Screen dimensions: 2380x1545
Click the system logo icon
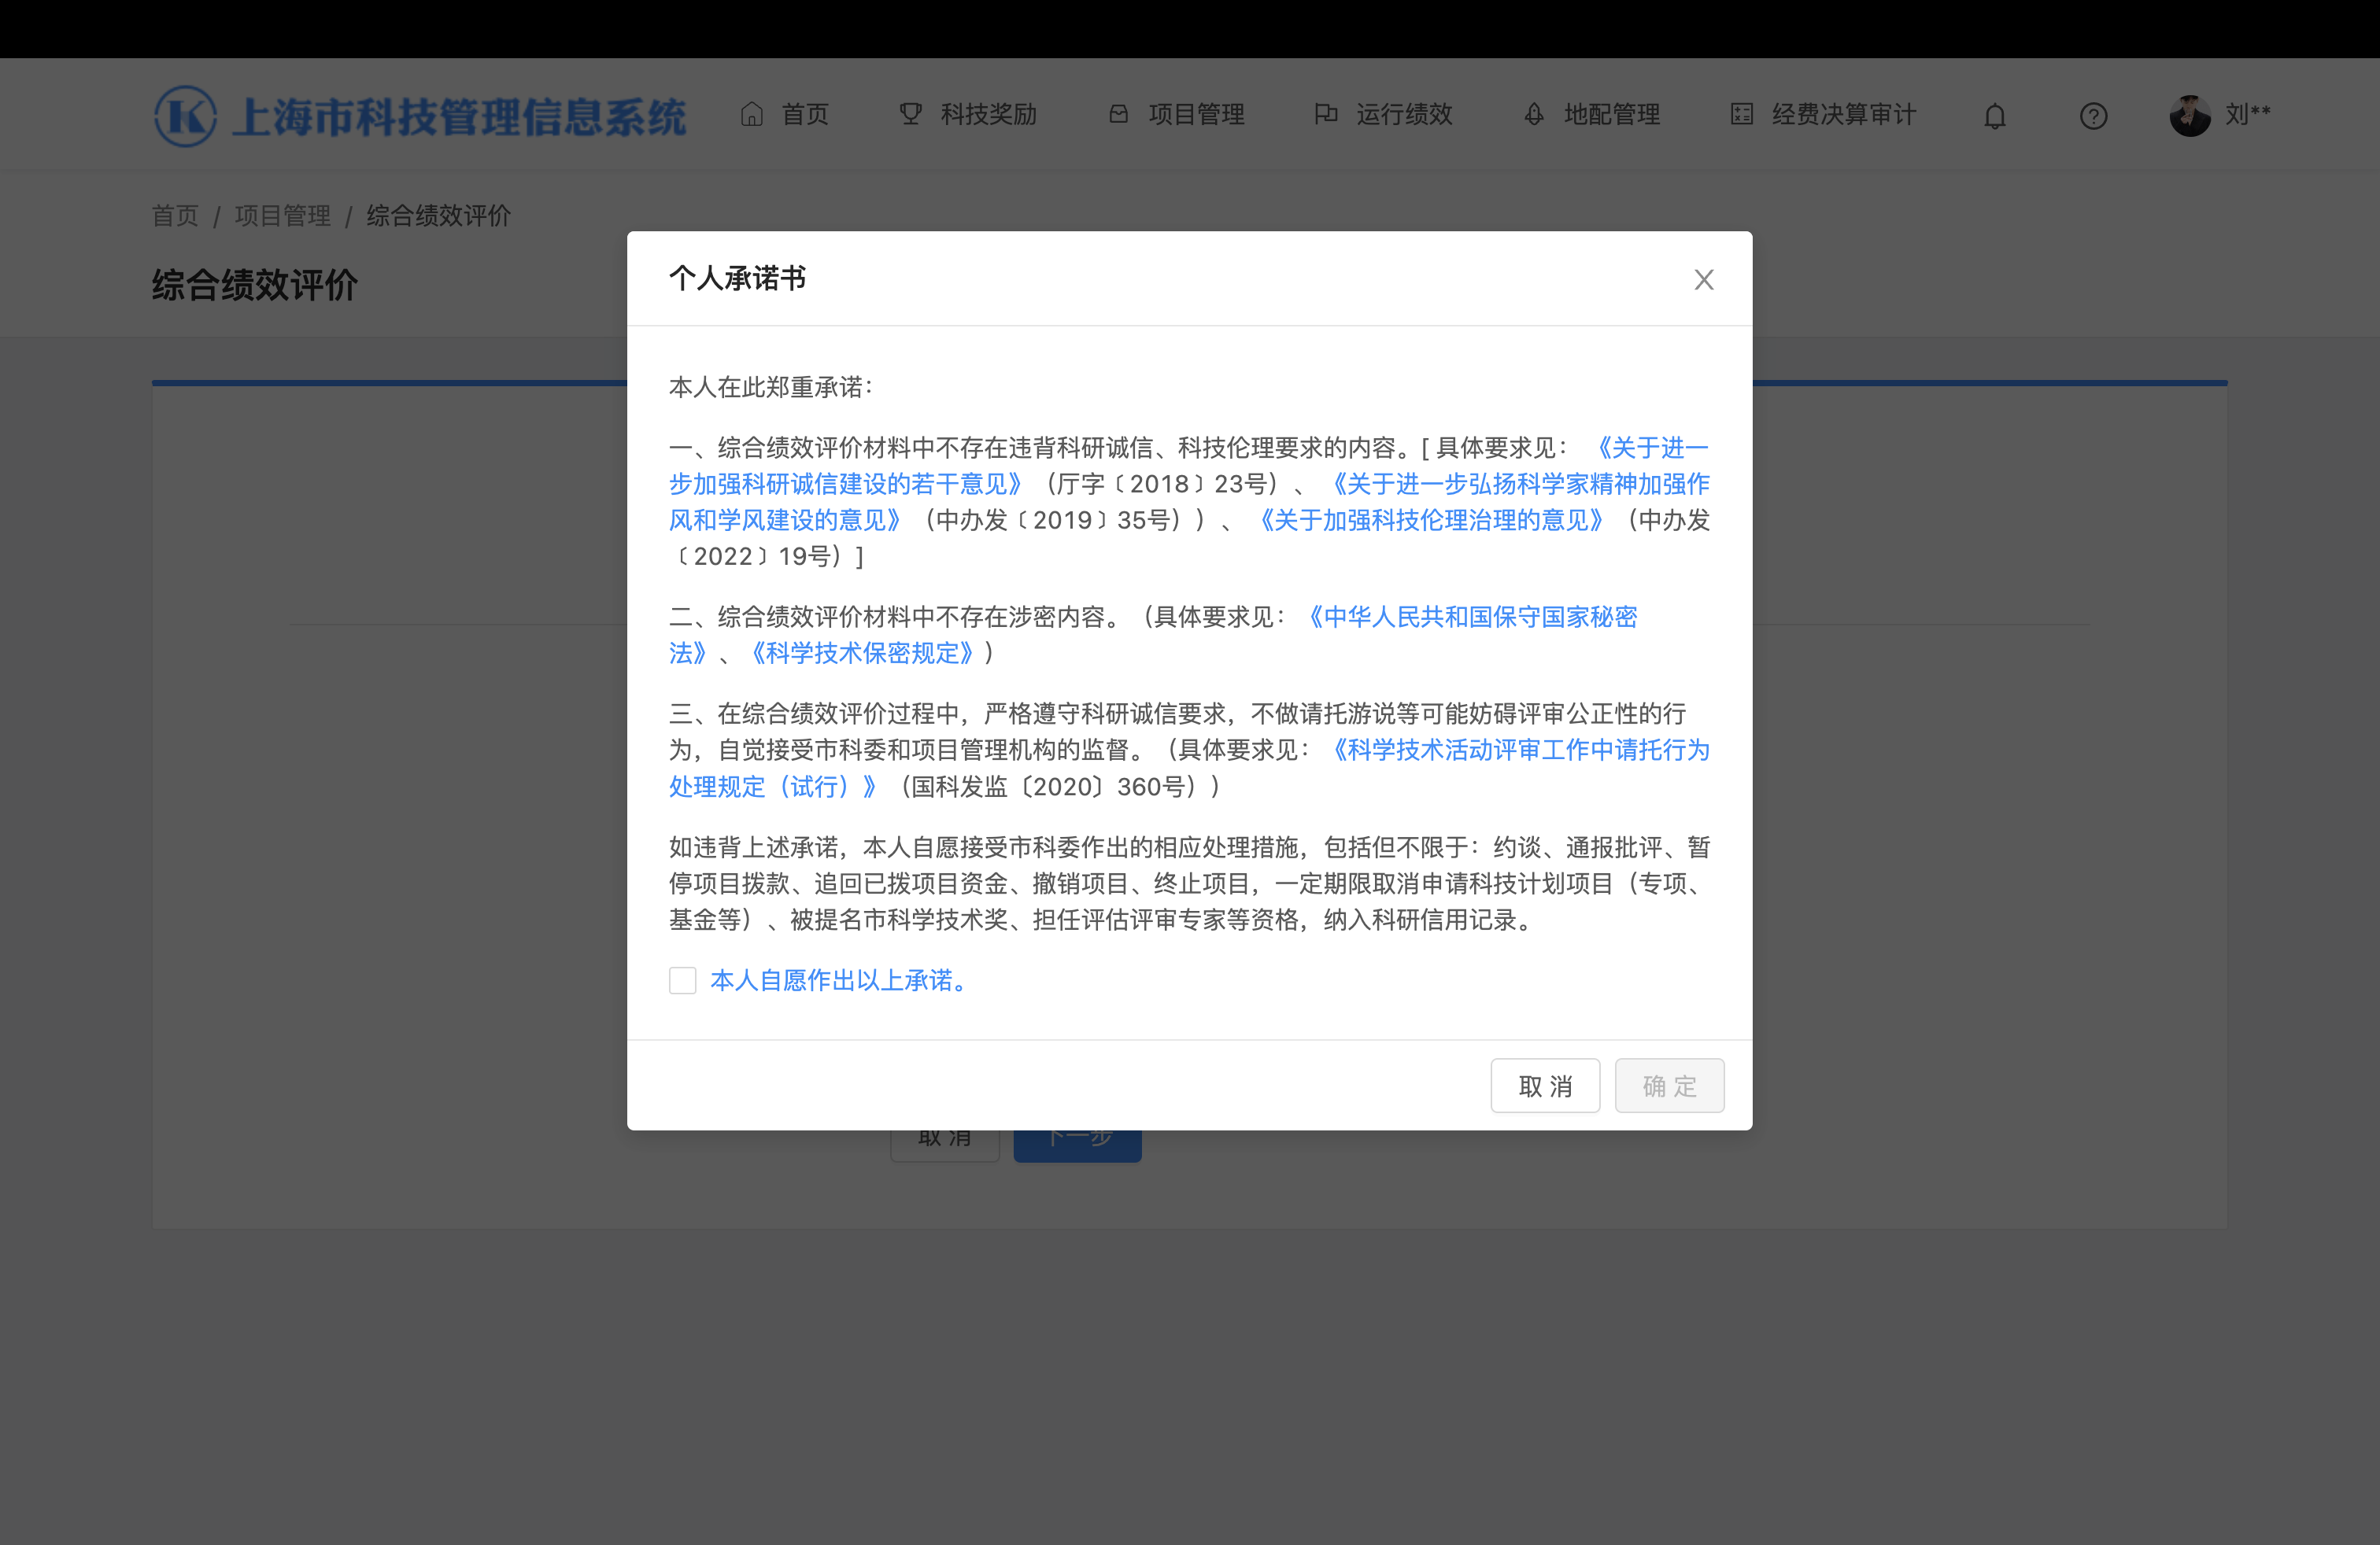[186, 116]
